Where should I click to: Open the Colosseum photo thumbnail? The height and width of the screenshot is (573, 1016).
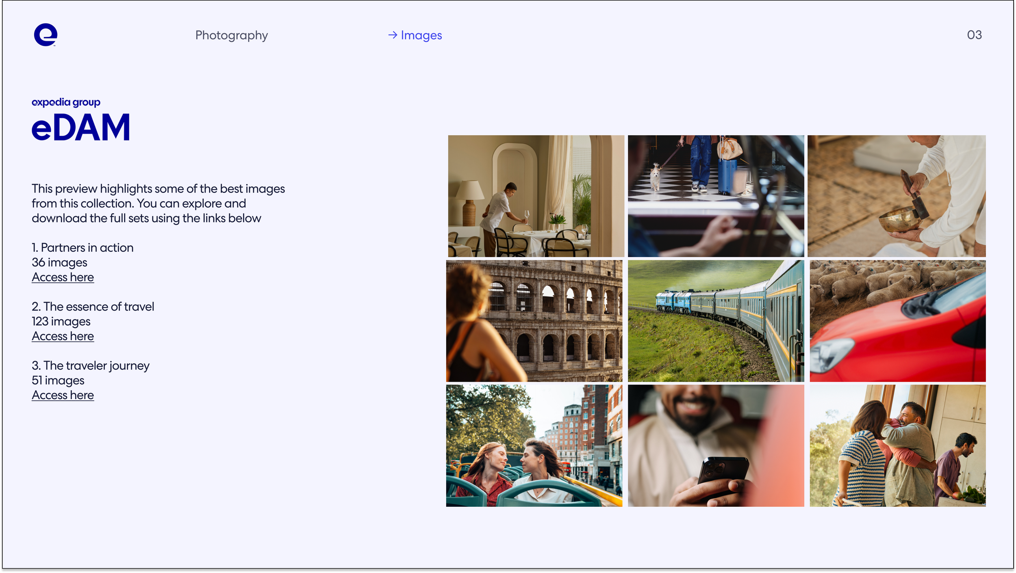click(534, 321)
